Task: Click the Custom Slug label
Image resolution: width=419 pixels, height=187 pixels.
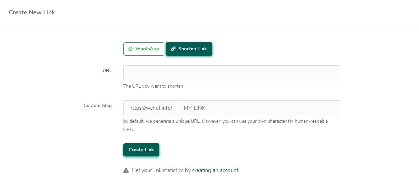Action: (98, 105)
